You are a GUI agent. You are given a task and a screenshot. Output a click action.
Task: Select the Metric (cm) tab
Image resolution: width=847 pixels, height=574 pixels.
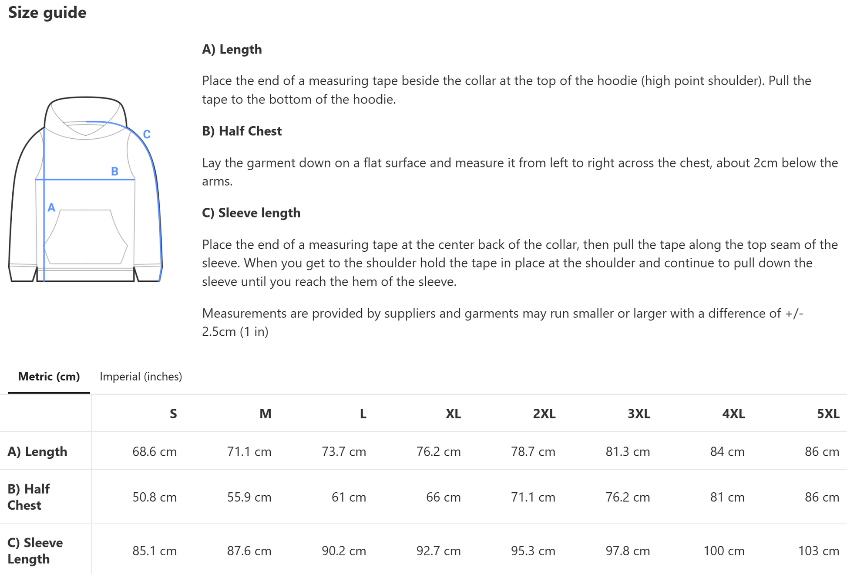49,377
